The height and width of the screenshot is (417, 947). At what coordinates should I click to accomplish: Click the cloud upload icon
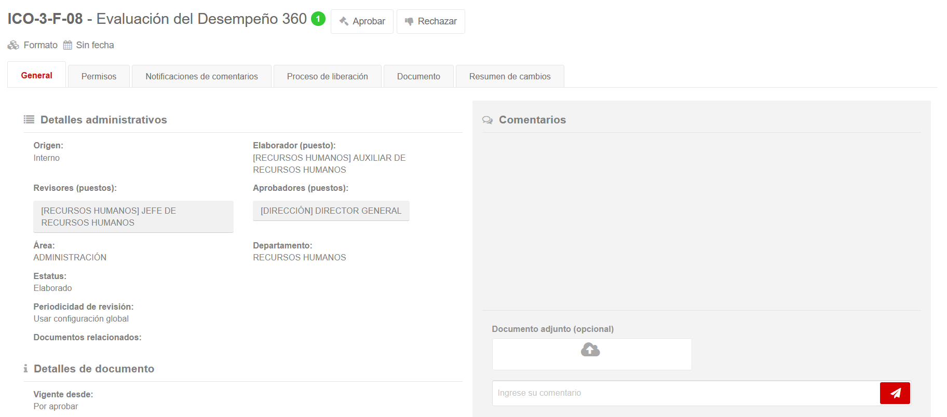(x=590, y=350)
